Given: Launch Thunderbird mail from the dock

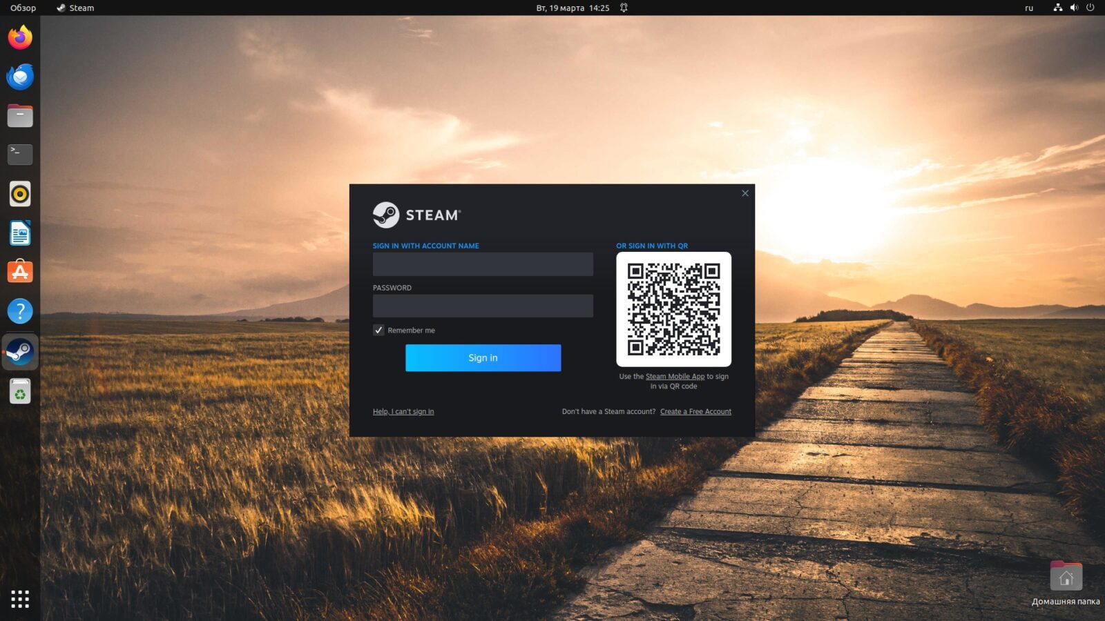Looking at the screenshot, I should coord(20,77).
